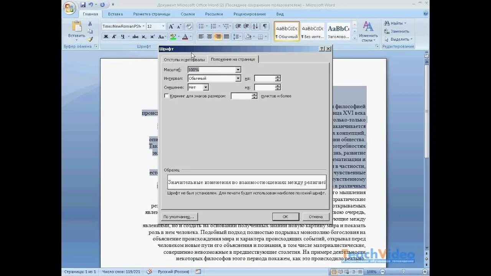Click OK in Шрифт dialog
Screen dimensions: 491x276
[285, 217]
